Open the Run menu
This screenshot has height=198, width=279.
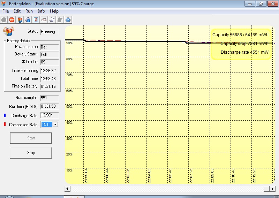[29, 11]
